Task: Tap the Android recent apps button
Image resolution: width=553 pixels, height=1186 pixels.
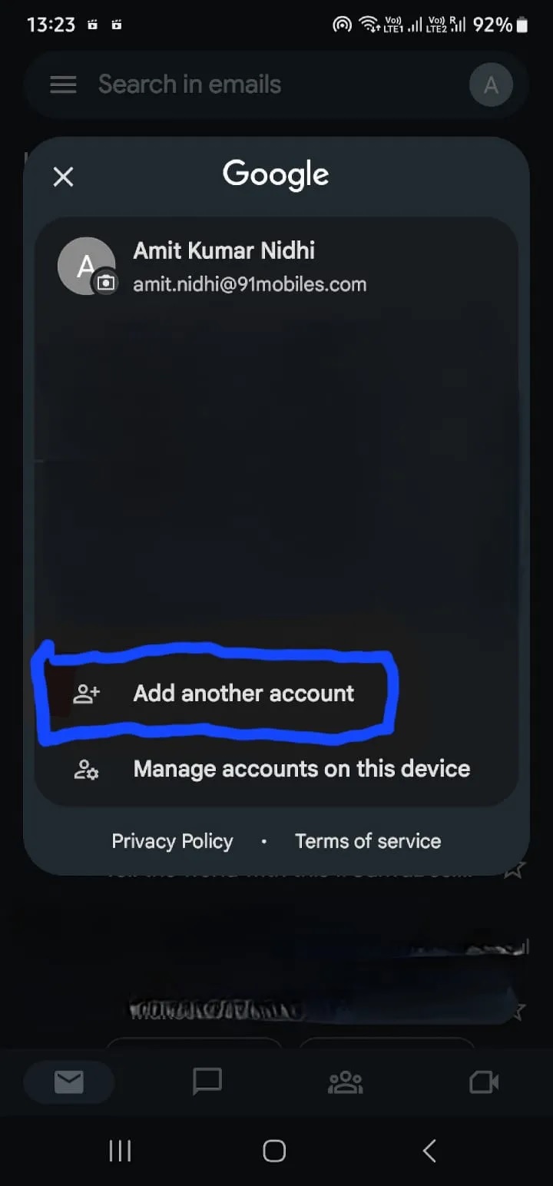Action: pyautogui.click(x=120, y=1151)
